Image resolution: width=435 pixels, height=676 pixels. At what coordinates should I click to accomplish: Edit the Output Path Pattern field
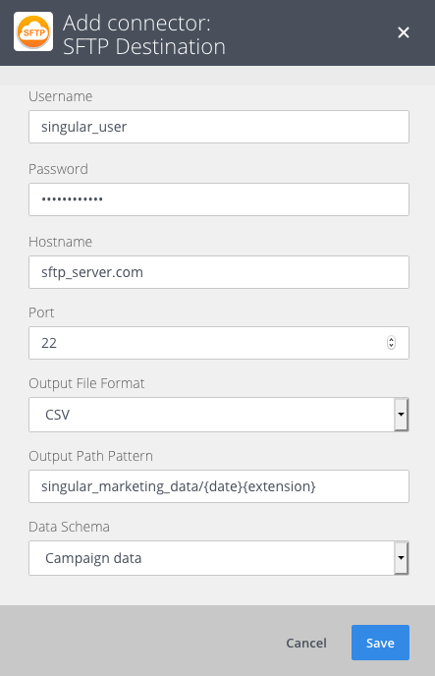(219, 486)
